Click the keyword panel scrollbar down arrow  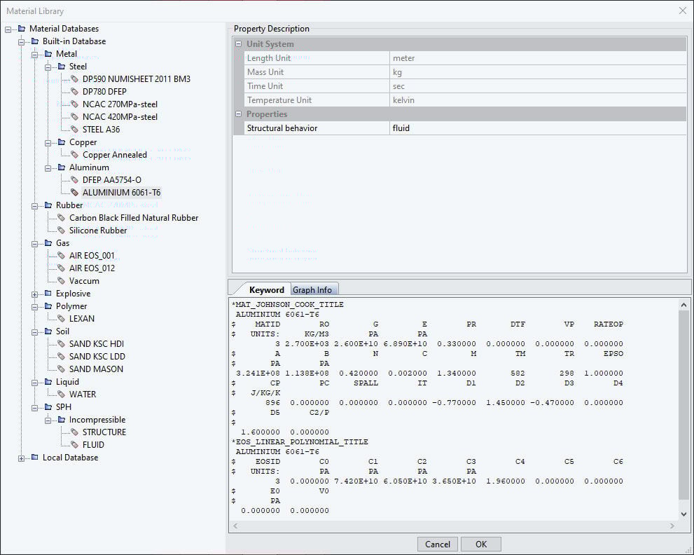(x=682, y=513)
